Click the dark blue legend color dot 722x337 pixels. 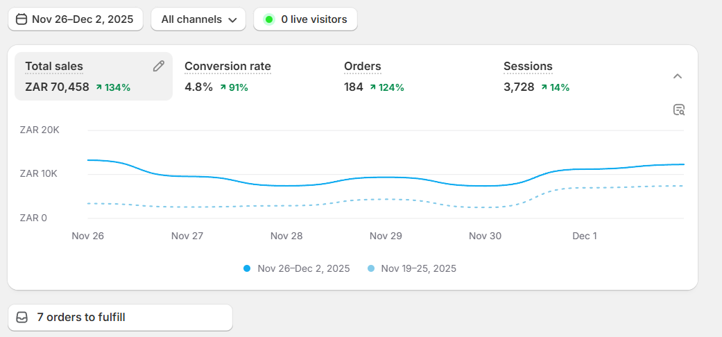pos(247,268)
